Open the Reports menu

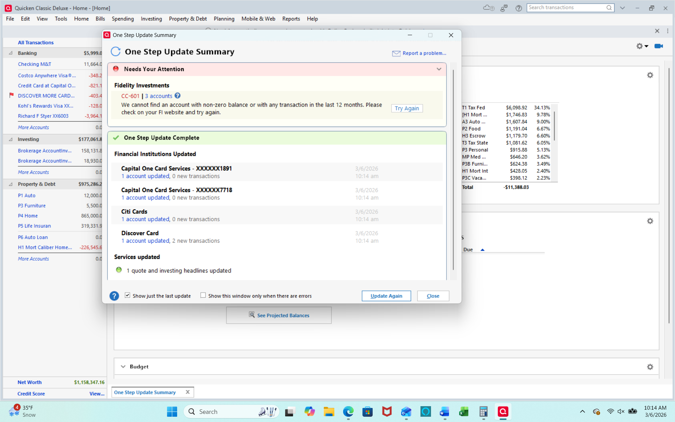coord(291,19)
